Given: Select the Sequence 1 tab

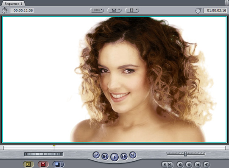Looking at the screenshot, I should [x=13, y=4].
